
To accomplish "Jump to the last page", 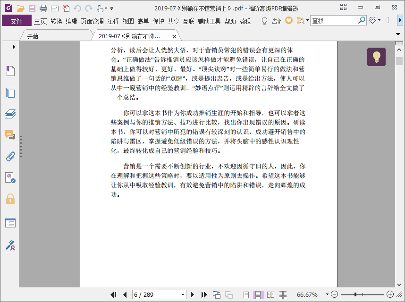I will coord(204,294).
